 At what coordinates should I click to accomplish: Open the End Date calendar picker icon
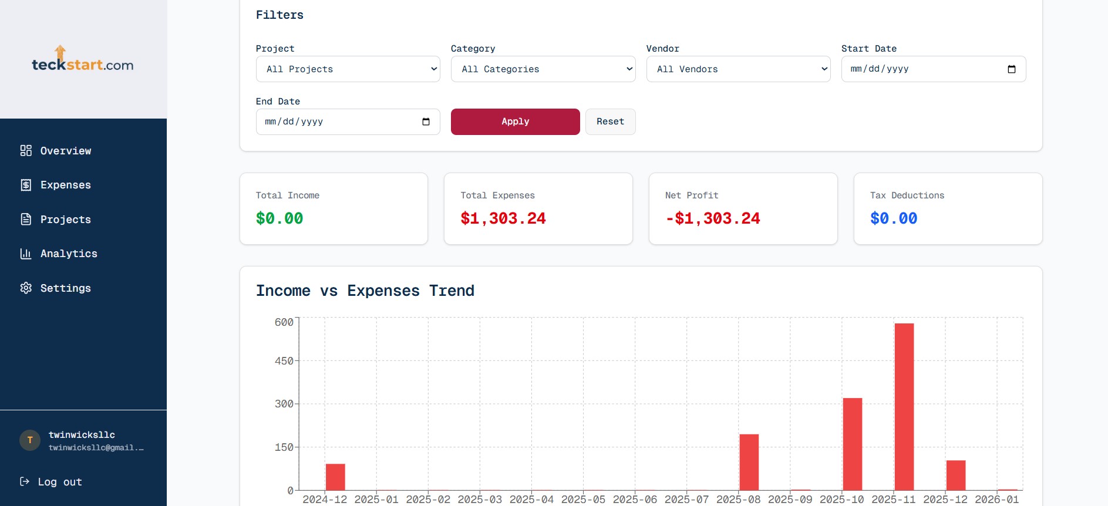click(x=426, y=122)
